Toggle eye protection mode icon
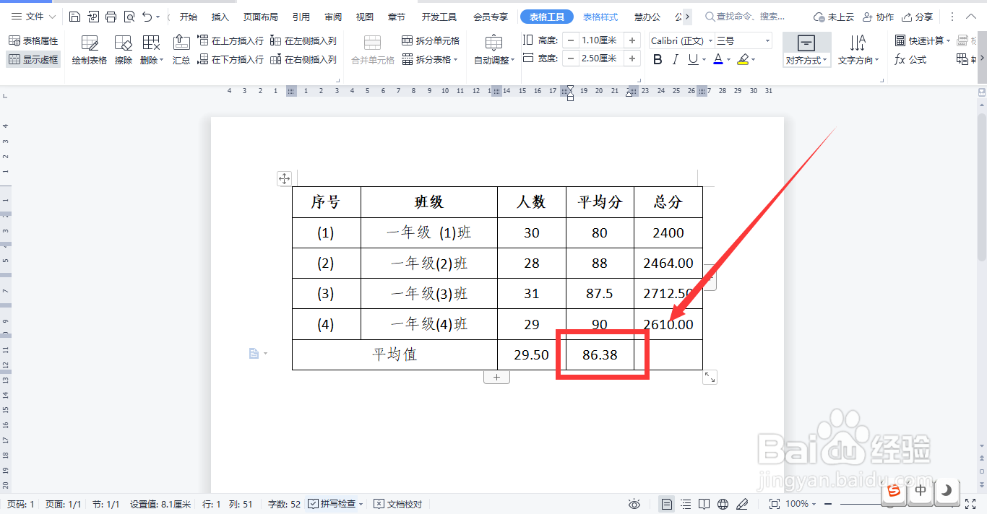The height and width of the screenshot is (514, 987). tap(634, 504)
